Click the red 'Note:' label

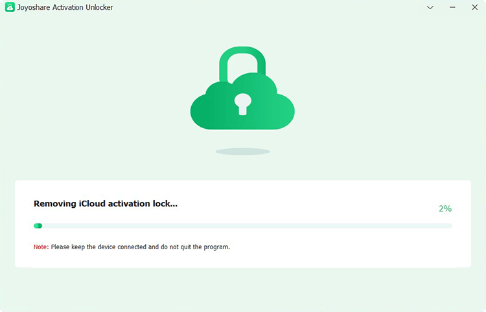pos(41,247)
